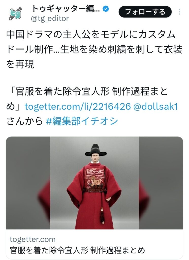Open the togetter.com/li/2216426 link
The width and height of the screenshot is (189, 260).
[78, 106]
